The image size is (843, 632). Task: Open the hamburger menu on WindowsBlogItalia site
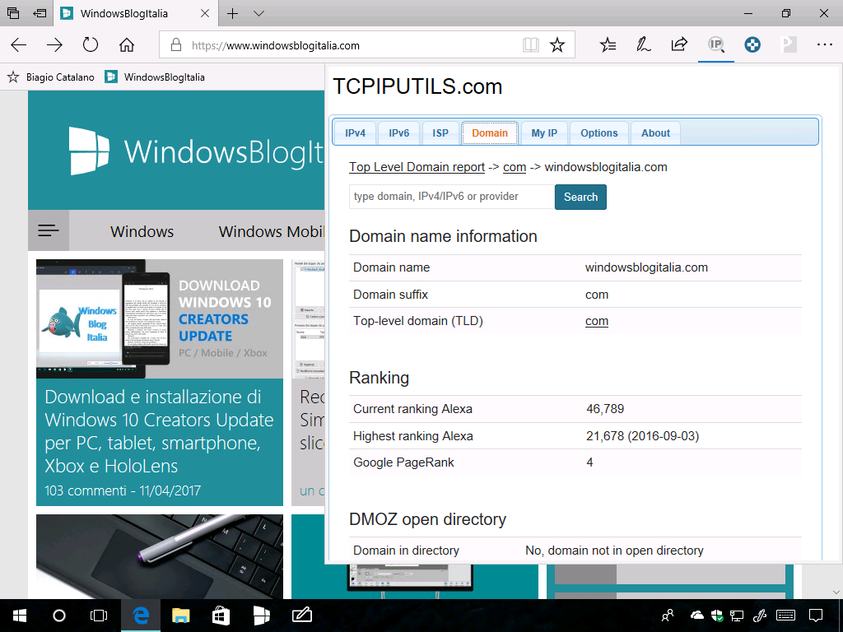click(49, 230)
